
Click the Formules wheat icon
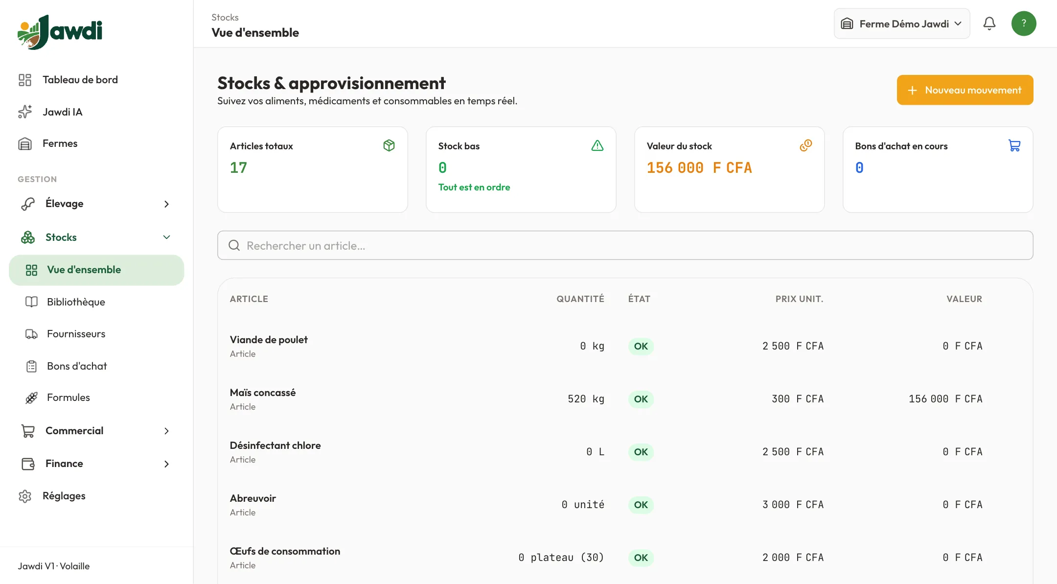pos(31,397)
